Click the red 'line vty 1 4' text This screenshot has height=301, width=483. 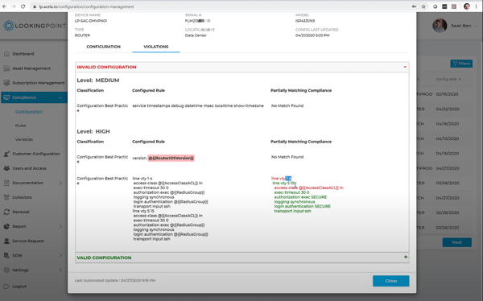tap(281, 179)
